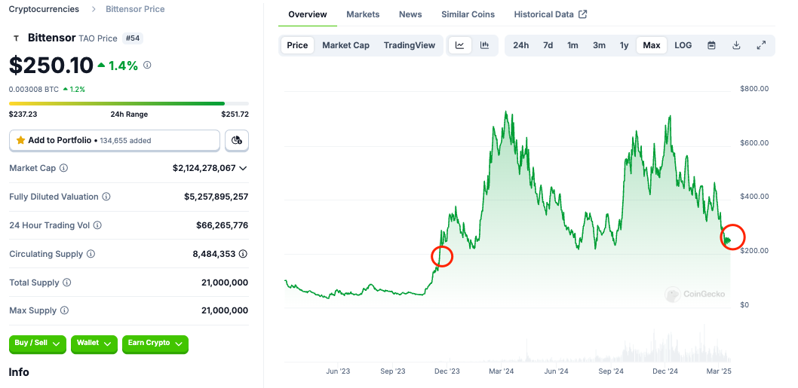
Task: Open the Historical Data tab
Action: pos(550,14)
